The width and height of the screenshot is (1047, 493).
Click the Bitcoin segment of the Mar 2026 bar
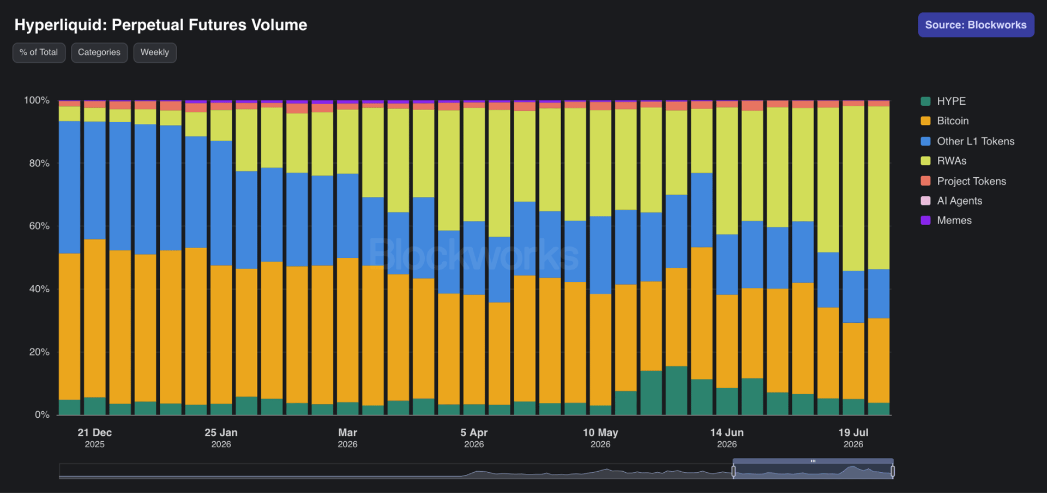[x=348, y=330]
